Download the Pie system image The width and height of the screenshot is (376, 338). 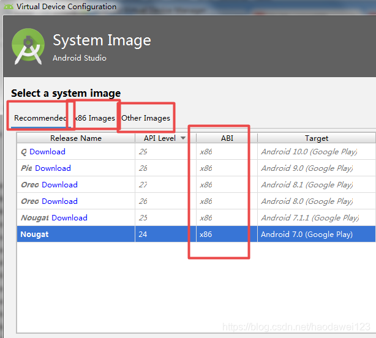pos(53,168)
